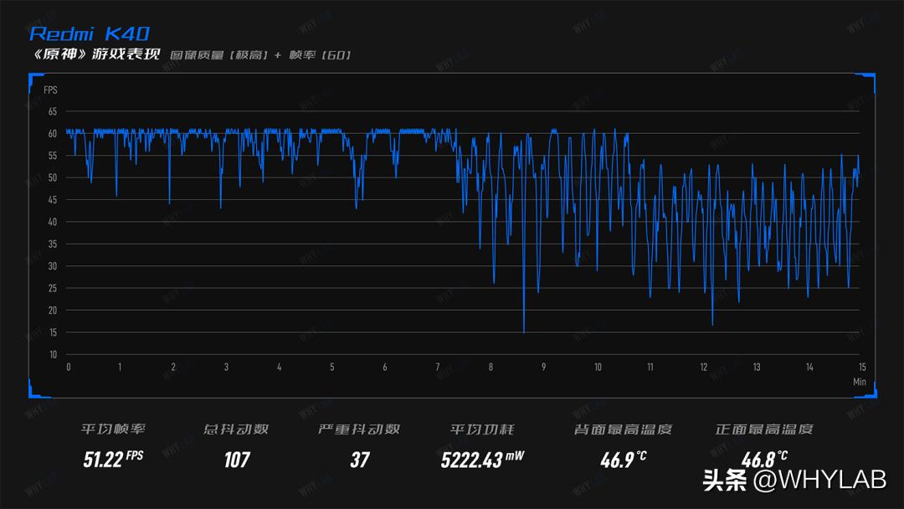904x509 pixels.
Task: Click the 正面最高温度 label
Action: click(764, 429)
